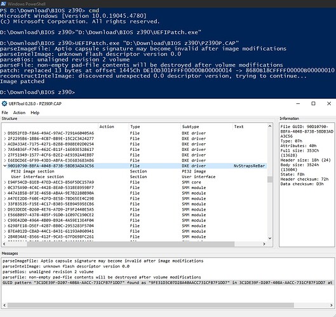This screenshot has width=336, height=317.
Task: Select the 'parseIntelImage: unknown flash descriptor' message
Action: click(x=168, y=266)
